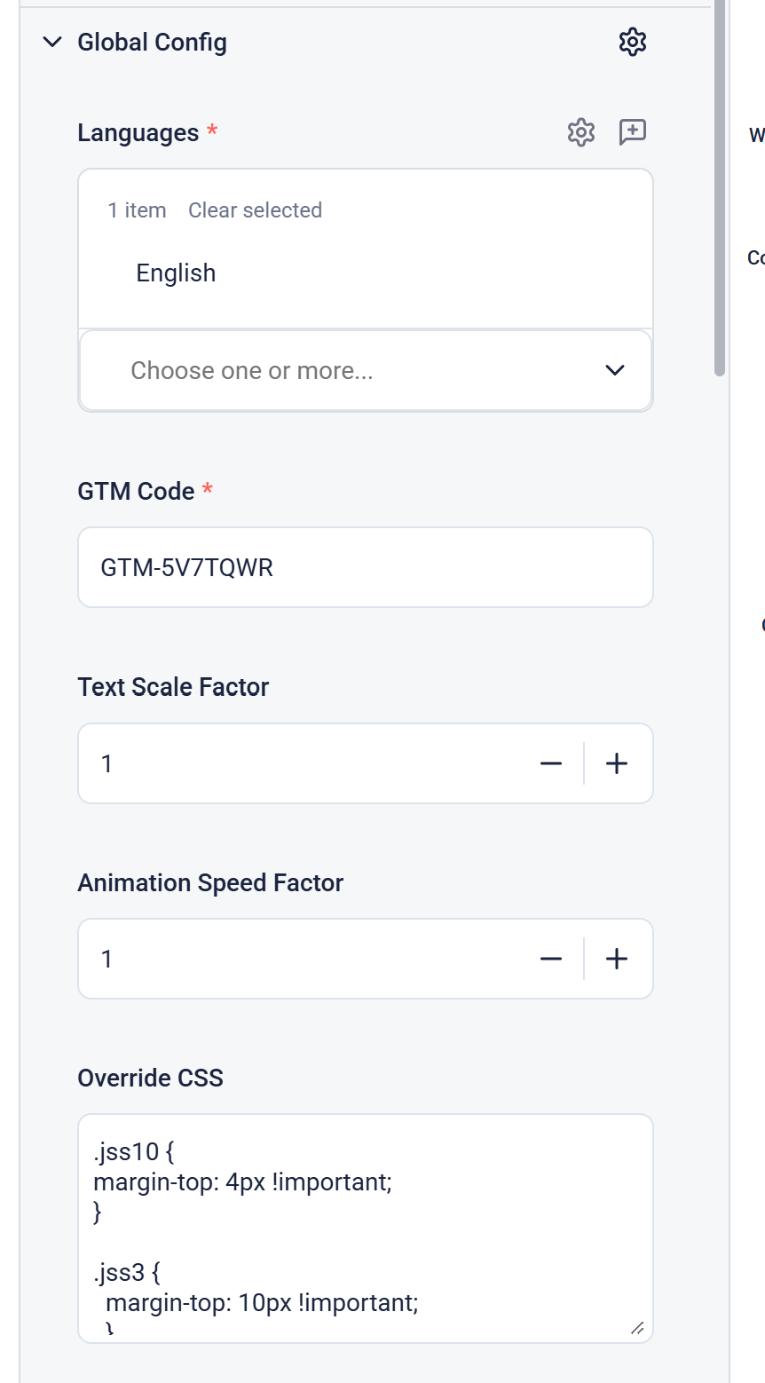Click the 'Choose one or more...' placeholder text
765x1383 pixels.
click(252, 370)
